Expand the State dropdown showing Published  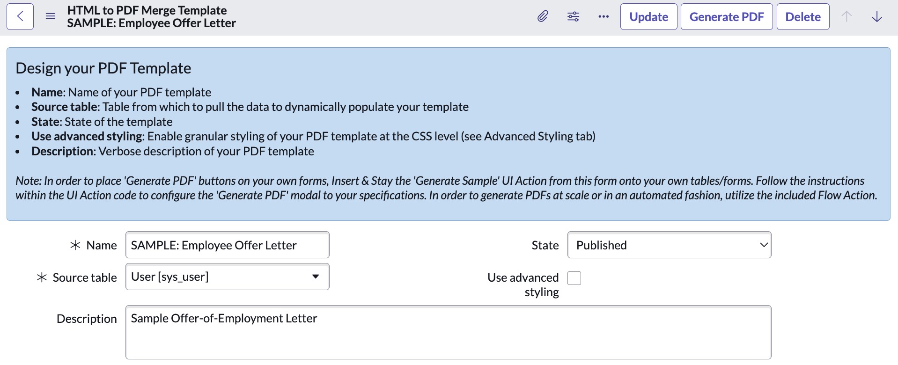[x=669, y=245]
